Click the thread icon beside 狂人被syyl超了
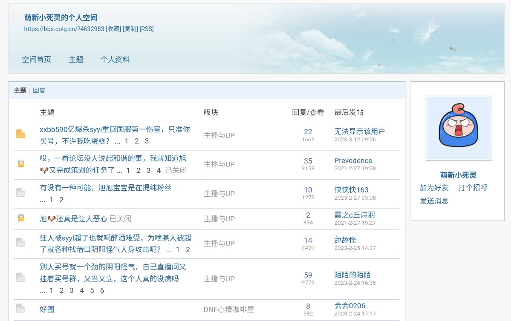The width and height of the screenshot is (511, 321). point(20,242)
